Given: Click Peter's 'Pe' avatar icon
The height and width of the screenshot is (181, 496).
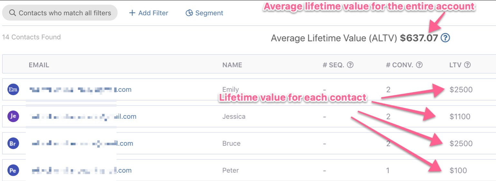Looking at the screenshot, I should (13, 170).
